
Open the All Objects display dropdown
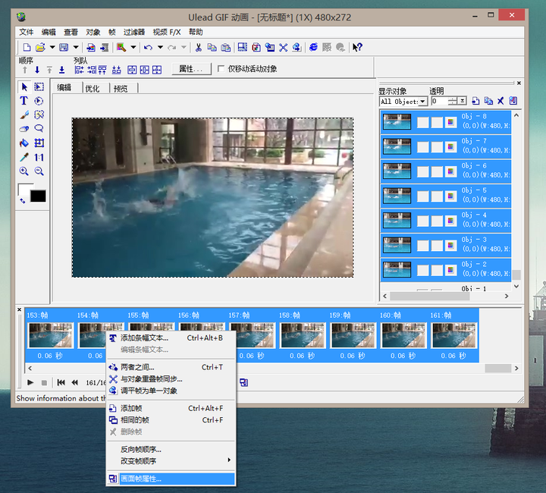(423, 101)
